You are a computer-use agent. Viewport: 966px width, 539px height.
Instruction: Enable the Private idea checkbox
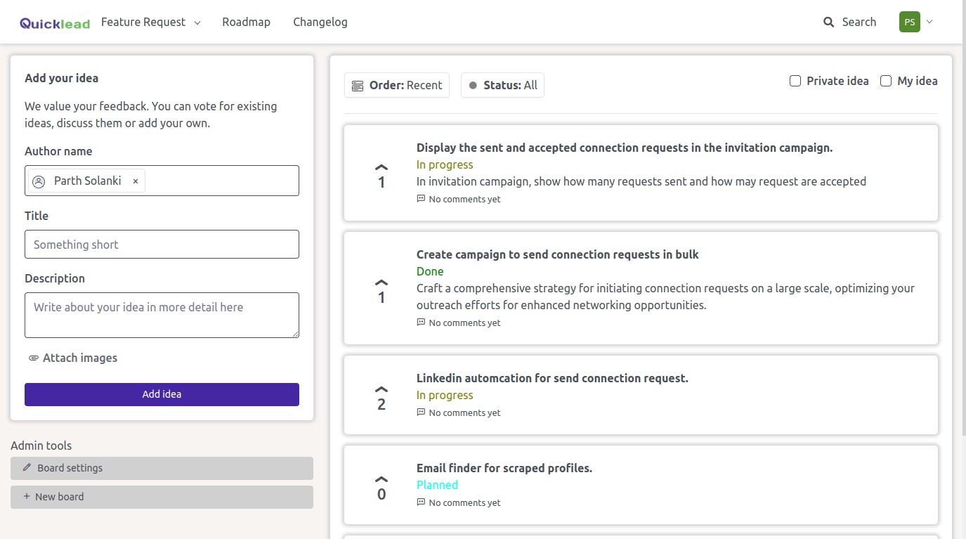[795, 81]
